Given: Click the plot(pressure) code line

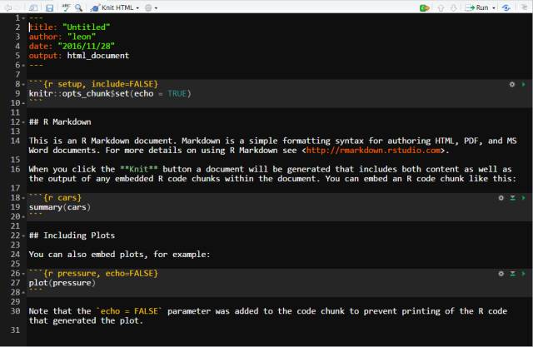Looking at the screenshot, I should (x=62, y=283).
